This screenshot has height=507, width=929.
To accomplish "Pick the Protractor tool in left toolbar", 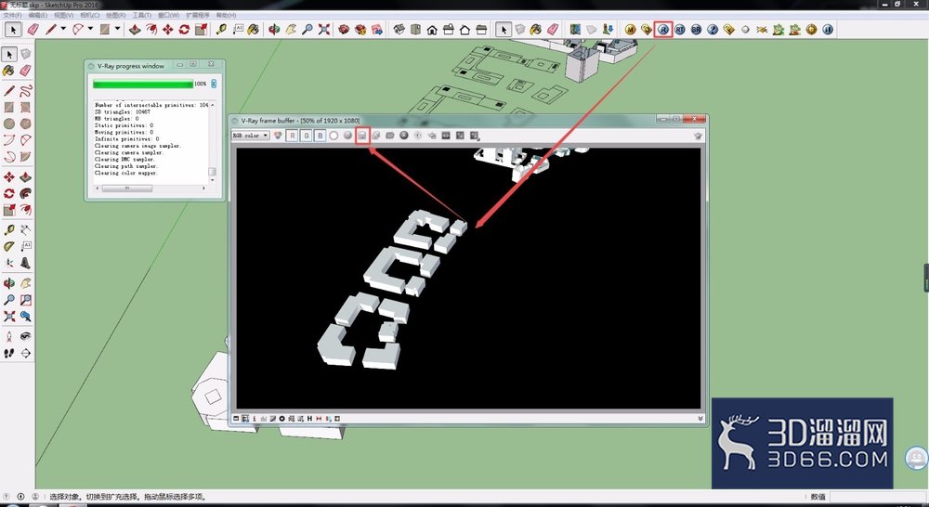I will click(x=9, y=246).
